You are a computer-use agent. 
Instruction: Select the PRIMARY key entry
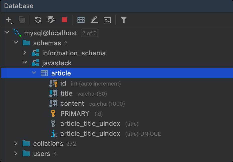75,113
